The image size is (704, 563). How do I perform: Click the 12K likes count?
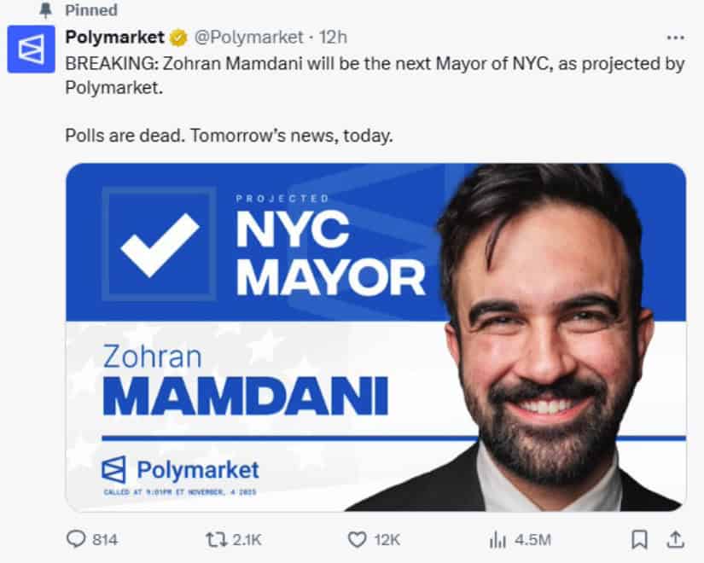[x=385, y=539]
